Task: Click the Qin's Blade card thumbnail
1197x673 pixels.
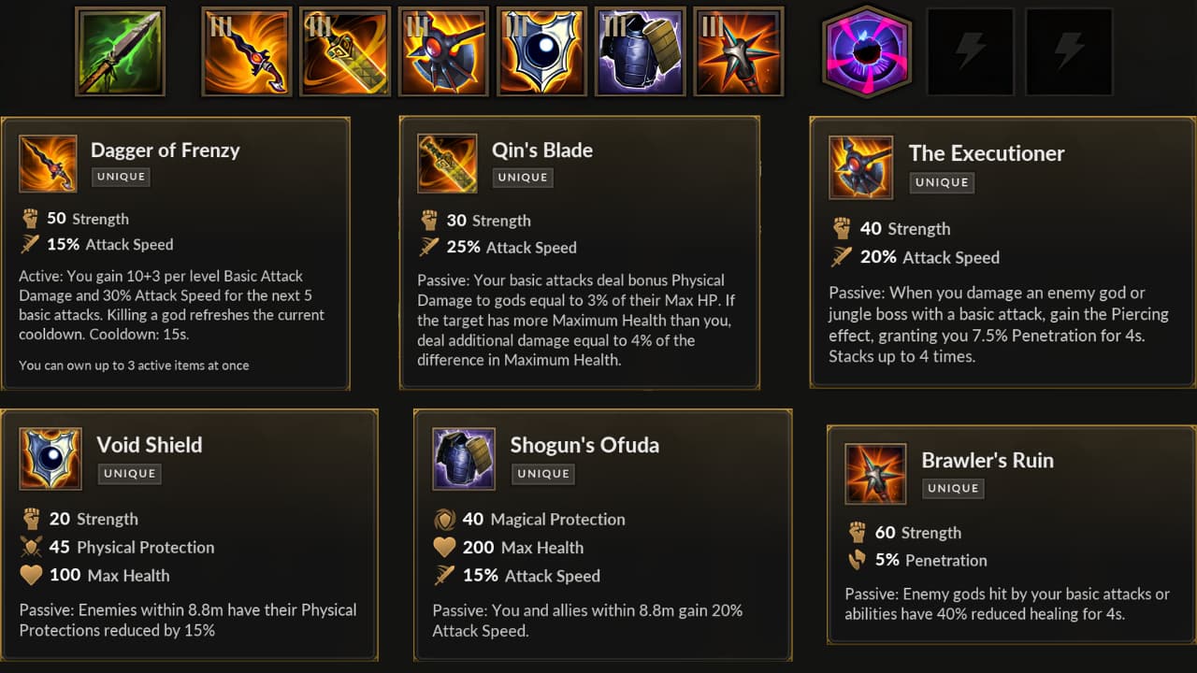Action: pyautogui.click(x=447, y=164)
